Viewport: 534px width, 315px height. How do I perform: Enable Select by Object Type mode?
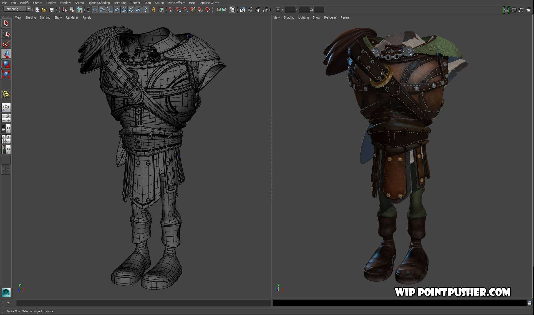point(72,10)
